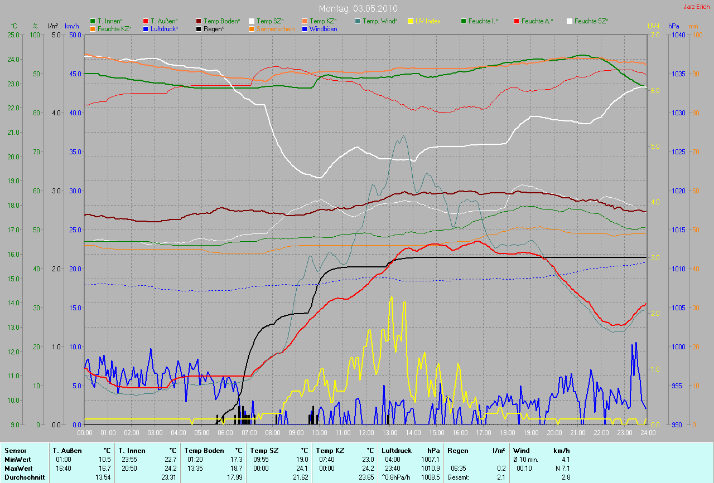This screenshot has width=714, height=483.
Task: Select the 'Luftdruck*' legend label
Action: [x=164, y=28]
